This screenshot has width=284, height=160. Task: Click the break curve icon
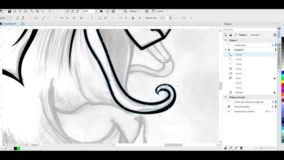[x=35, y=18]
